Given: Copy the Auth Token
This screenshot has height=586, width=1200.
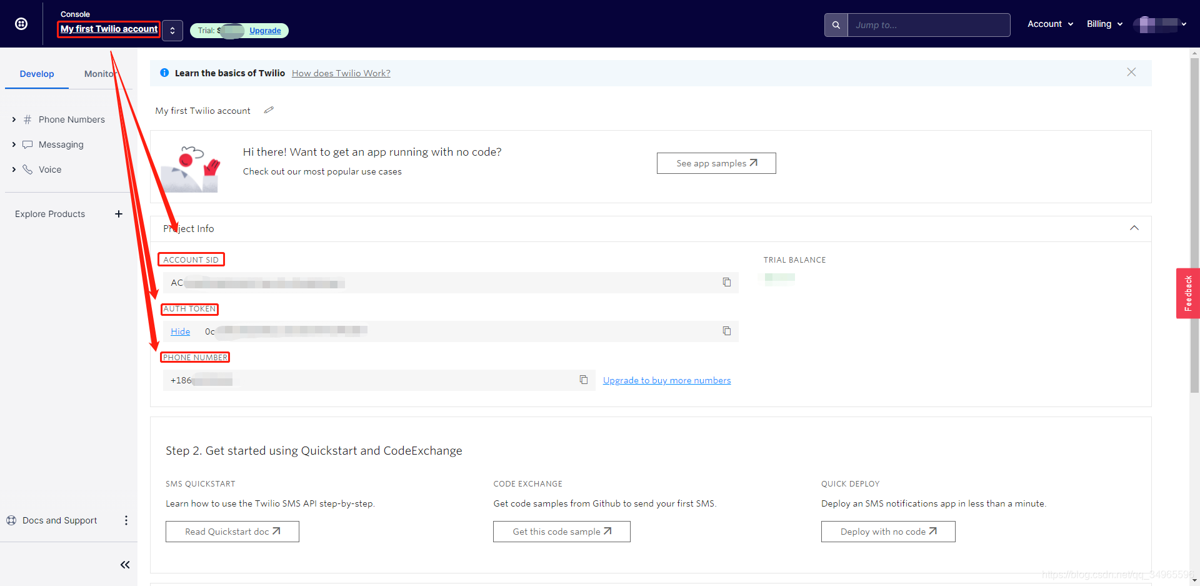Looking at the screenshot, I should tap(727, 331).
